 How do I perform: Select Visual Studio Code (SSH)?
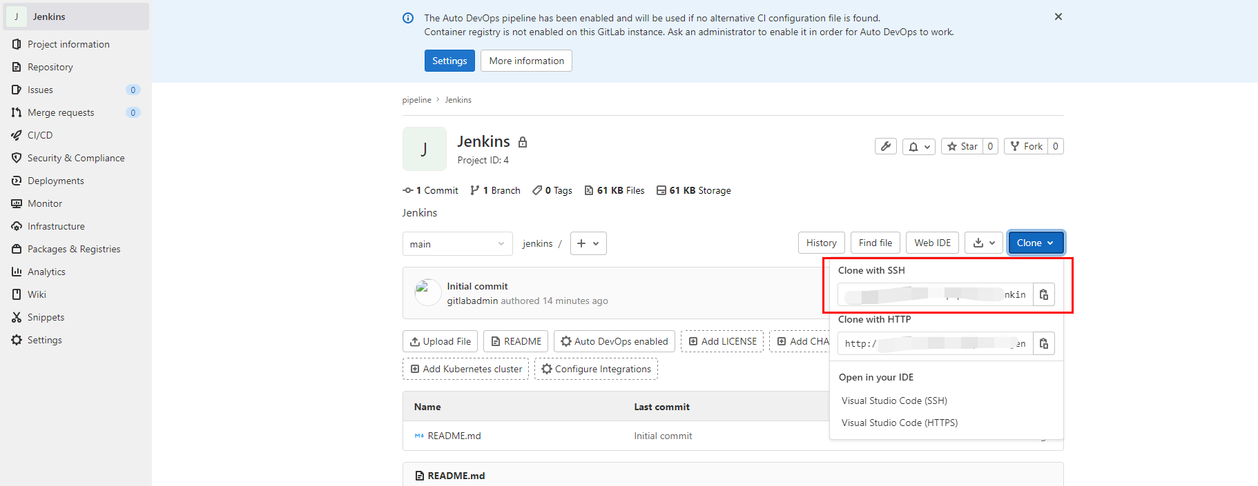pyautogui.click(x=894, y=401)
